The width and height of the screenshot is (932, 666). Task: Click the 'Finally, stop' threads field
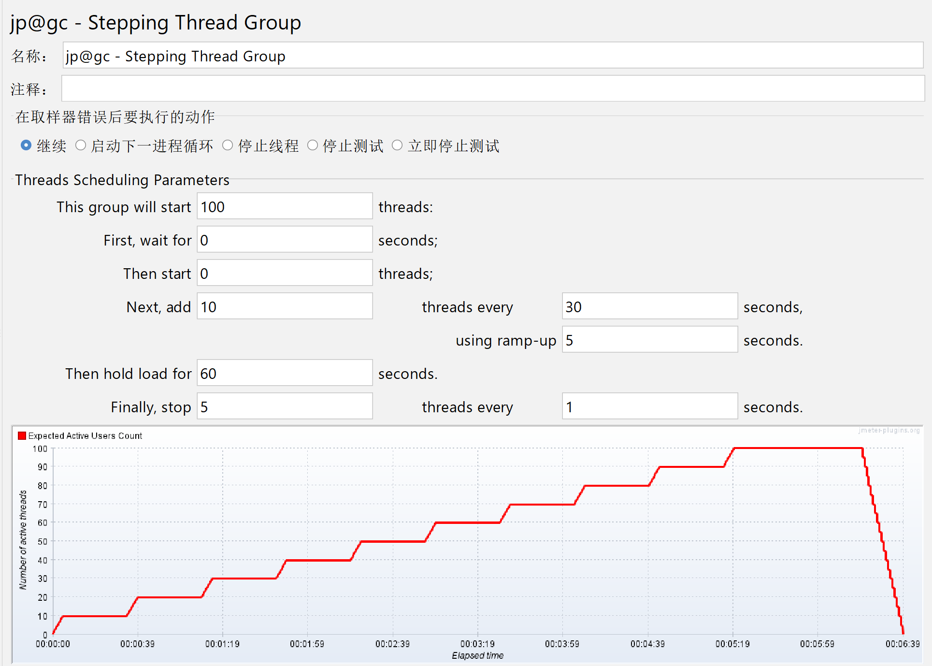coord(284,407)
